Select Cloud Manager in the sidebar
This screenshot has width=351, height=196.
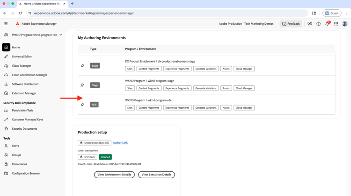coord(22,66)
